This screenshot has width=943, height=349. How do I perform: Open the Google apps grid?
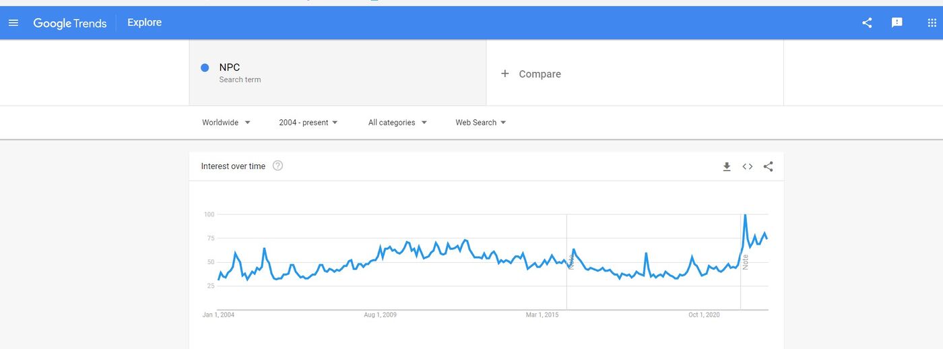tap(932, 23)
